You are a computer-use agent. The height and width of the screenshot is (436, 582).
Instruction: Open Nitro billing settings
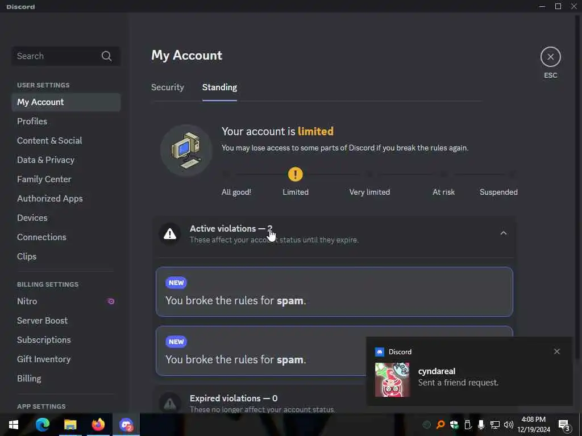(66, 301)
